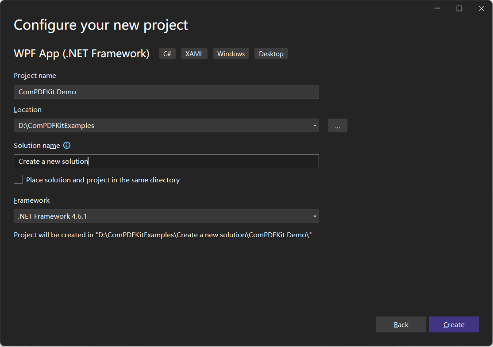The image size is (493, 347).
Task: Expand the Framework dropdown arrow
Action: (314, 216)
